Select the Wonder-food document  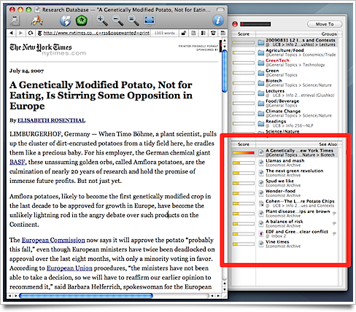click(x=285, y=193)
